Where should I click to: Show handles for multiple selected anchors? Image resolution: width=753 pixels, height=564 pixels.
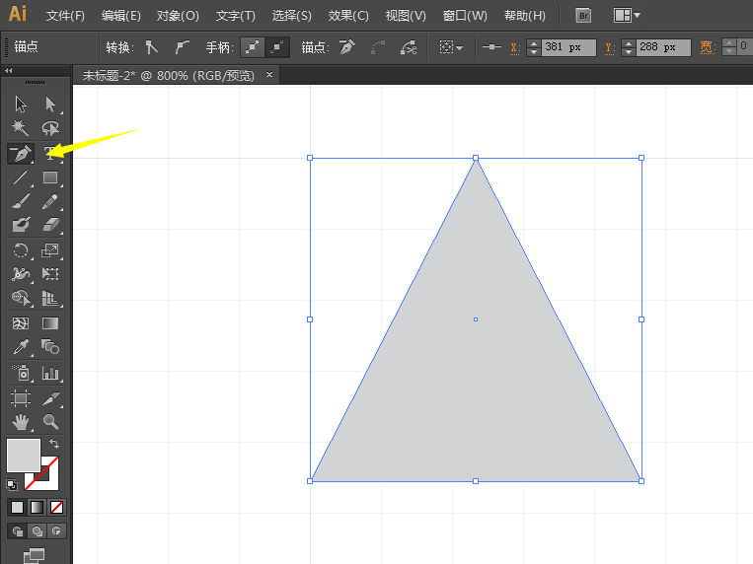click(253, 47)
